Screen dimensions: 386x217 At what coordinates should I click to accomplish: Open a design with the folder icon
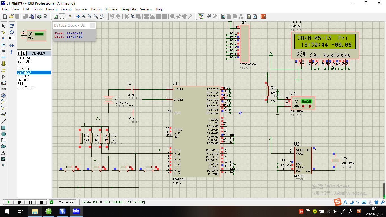tap(11, 16)
